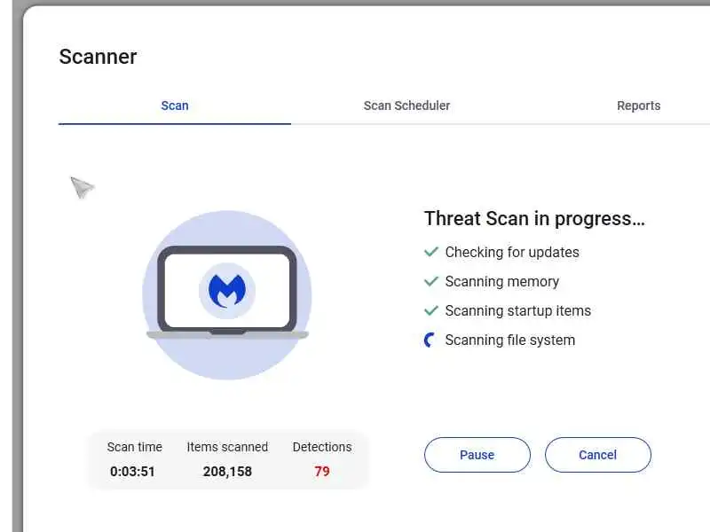Viewport: 710px width, 532px height.
Task: Click the Scanner heading
Action: (98, 57)
